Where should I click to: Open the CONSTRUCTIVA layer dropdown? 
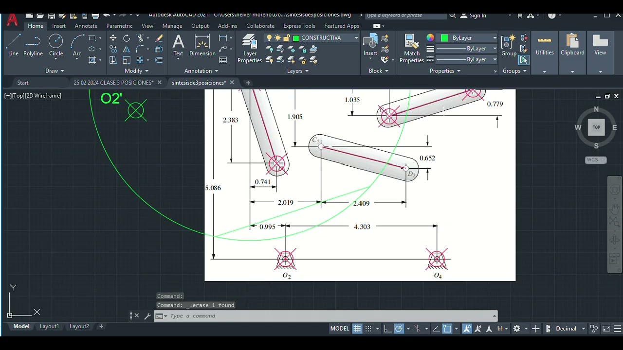pyautogui.click(x=356, y=38)
